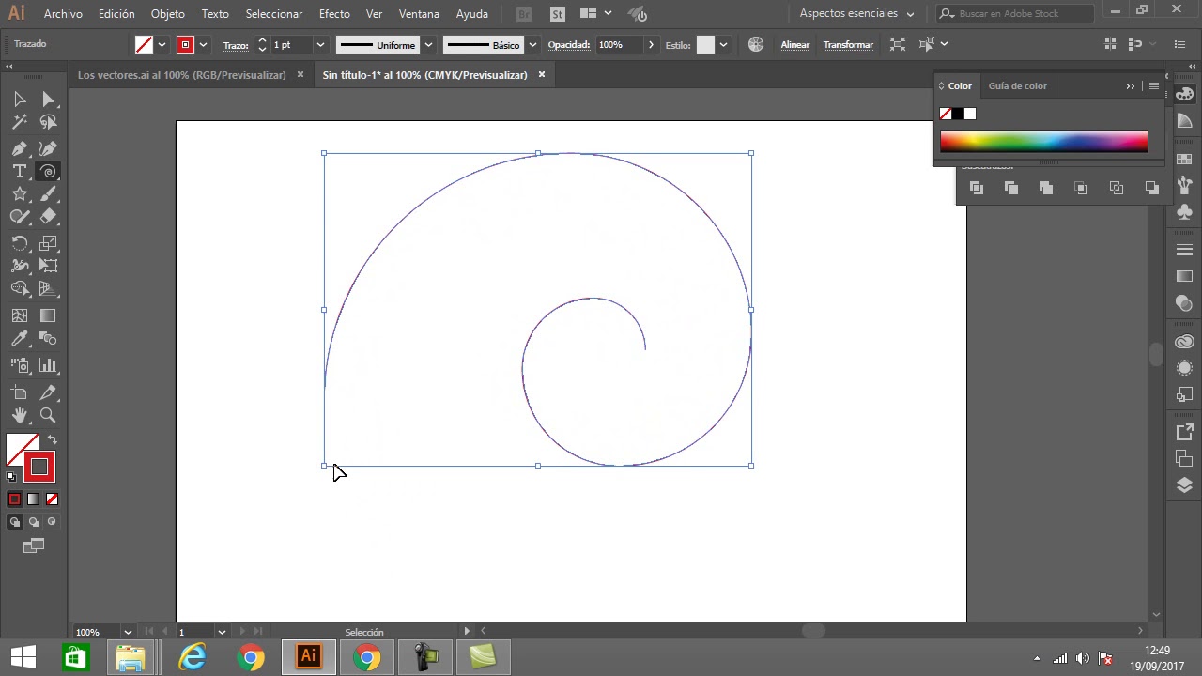Viewport: 1202px width, 676px height.
Task: Click the color spectrum bar
Action: point(1043,141)
